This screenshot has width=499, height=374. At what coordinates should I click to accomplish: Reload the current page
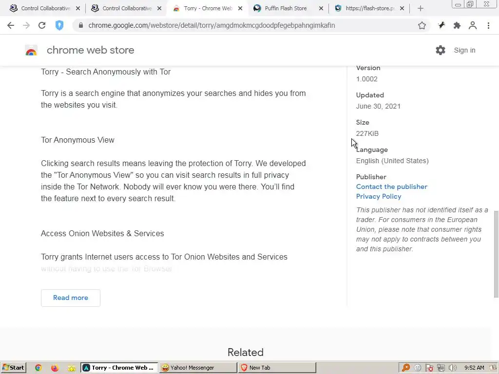(x=42, y=25)
